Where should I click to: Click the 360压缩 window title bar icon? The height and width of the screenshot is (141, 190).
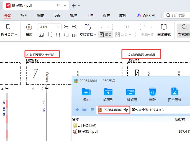coord(76,81)
